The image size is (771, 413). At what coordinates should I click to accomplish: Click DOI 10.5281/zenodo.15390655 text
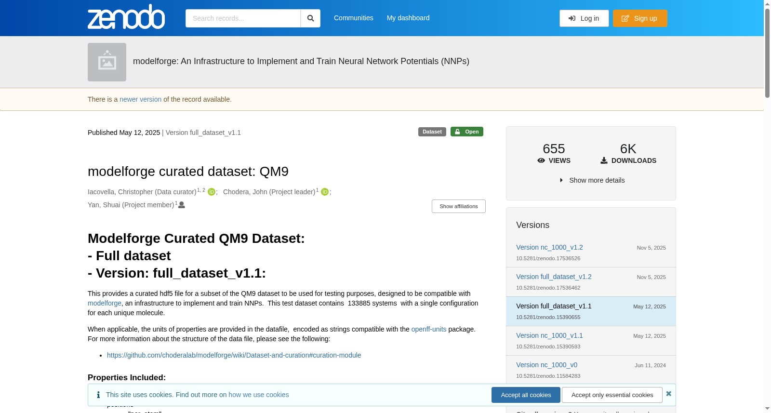point(548,317)
